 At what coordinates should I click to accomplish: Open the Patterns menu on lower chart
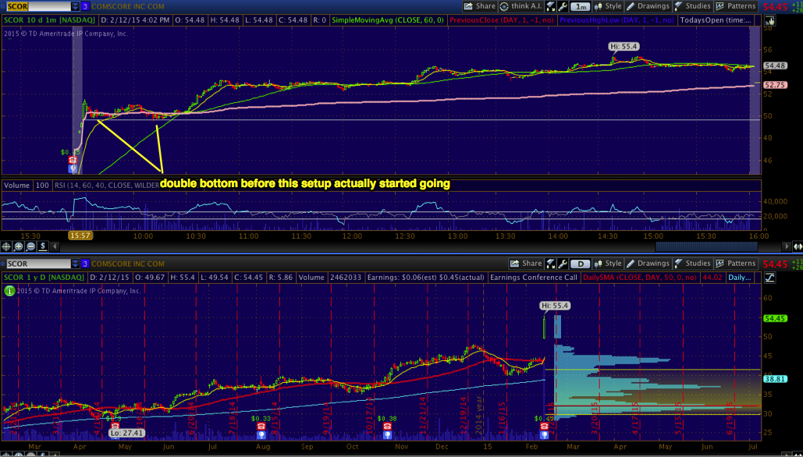[737, 264]
